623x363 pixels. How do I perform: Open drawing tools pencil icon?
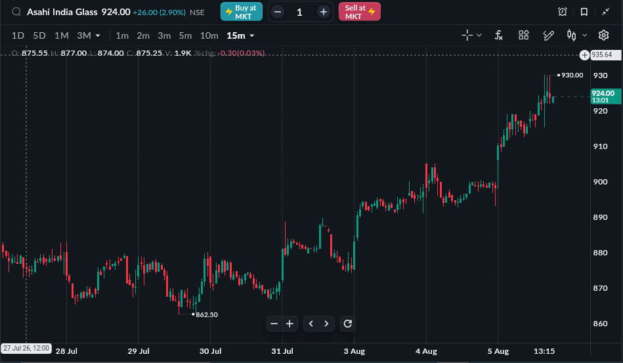click(x=548, y=35)
